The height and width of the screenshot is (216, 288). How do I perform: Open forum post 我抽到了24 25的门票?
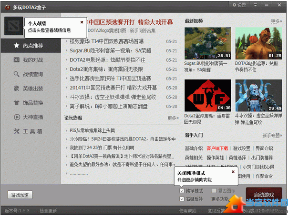(x=102, y=147)
